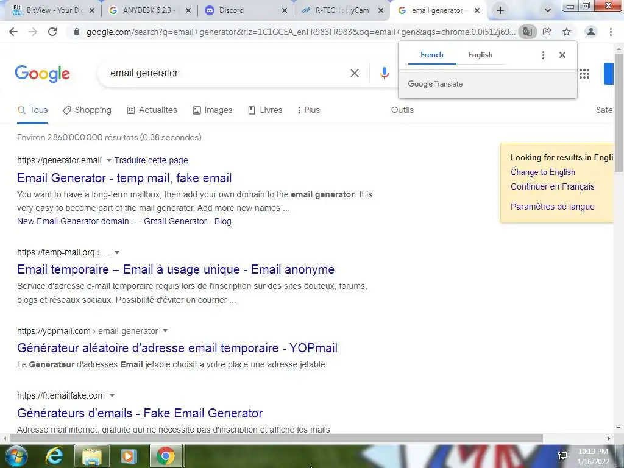Select English in translate popup
Viewport: 624px width, 468px height.
tap(480, 55)
